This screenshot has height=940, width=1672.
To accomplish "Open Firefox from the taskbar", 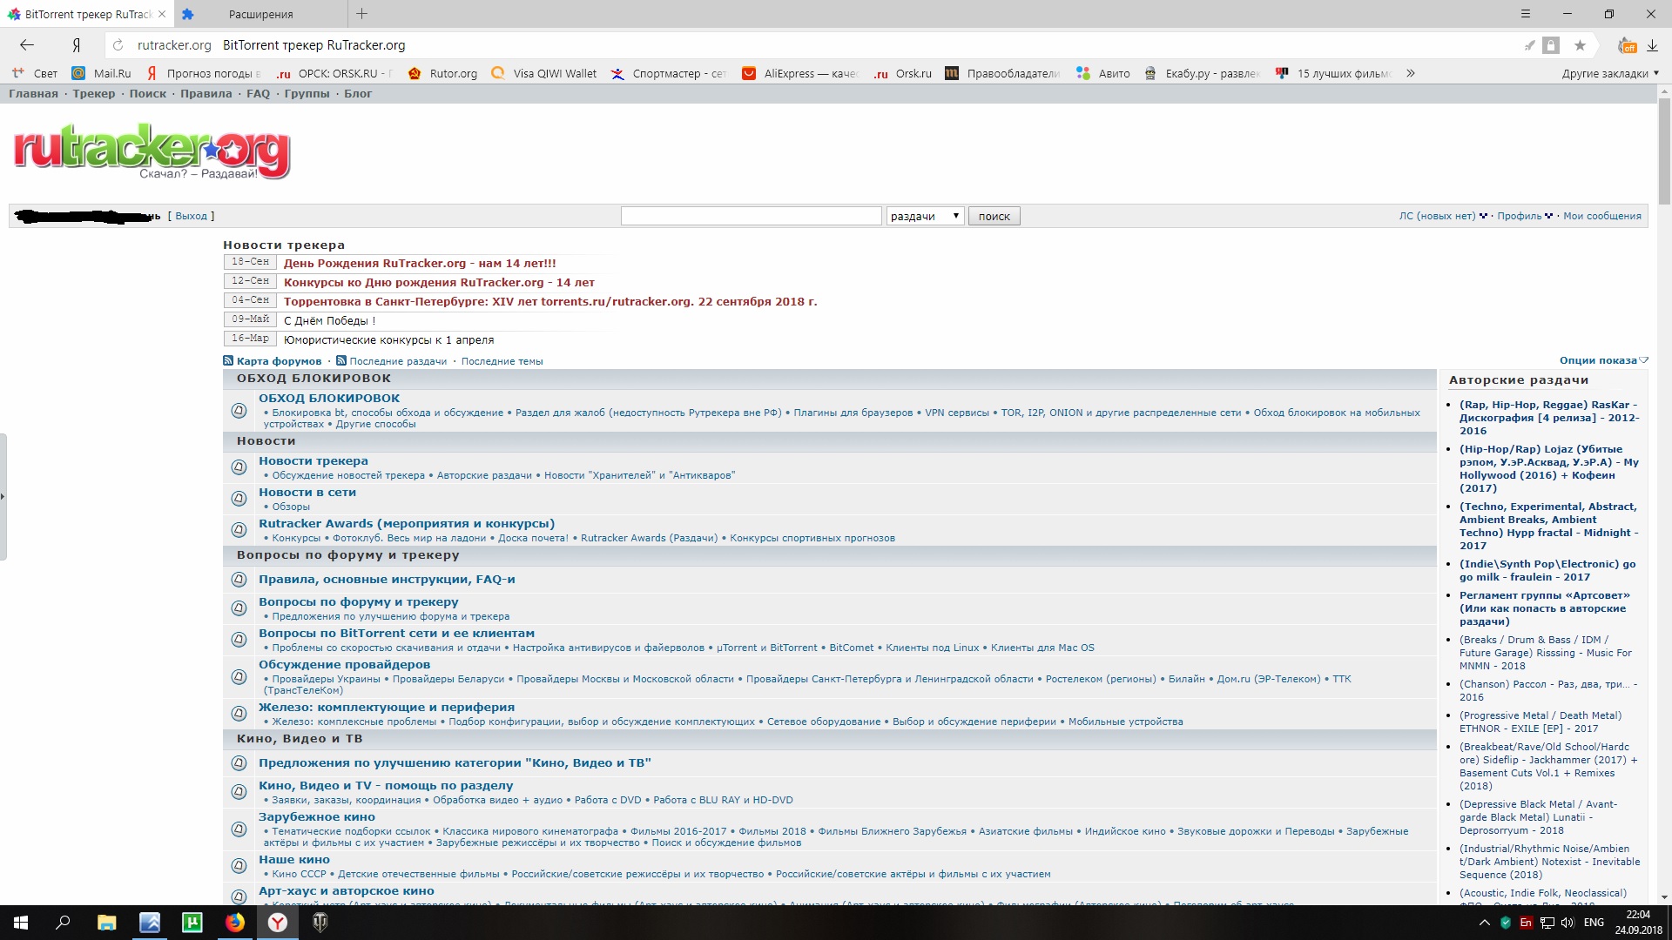I will [x=235, y=923].
